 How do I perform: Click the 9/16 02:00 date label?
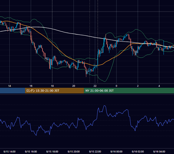pyautogui.click(x=138, y=151)
